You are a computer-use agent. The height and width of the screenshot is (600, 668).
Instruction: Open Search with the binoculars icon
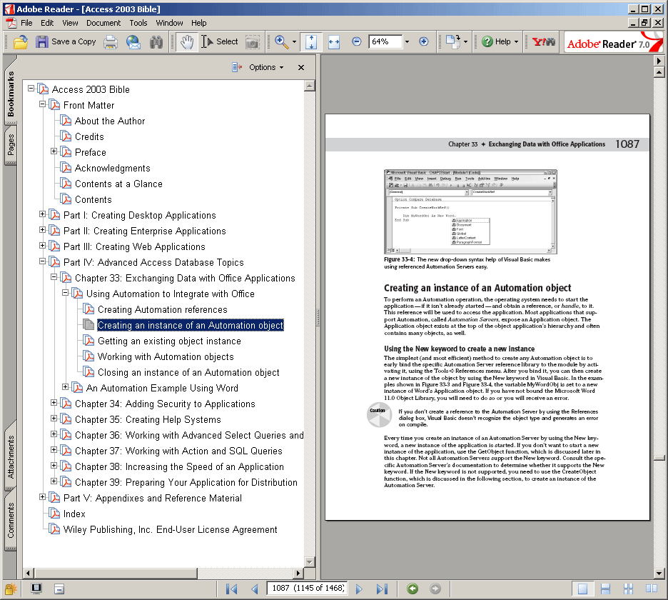(x=156, y=42)
